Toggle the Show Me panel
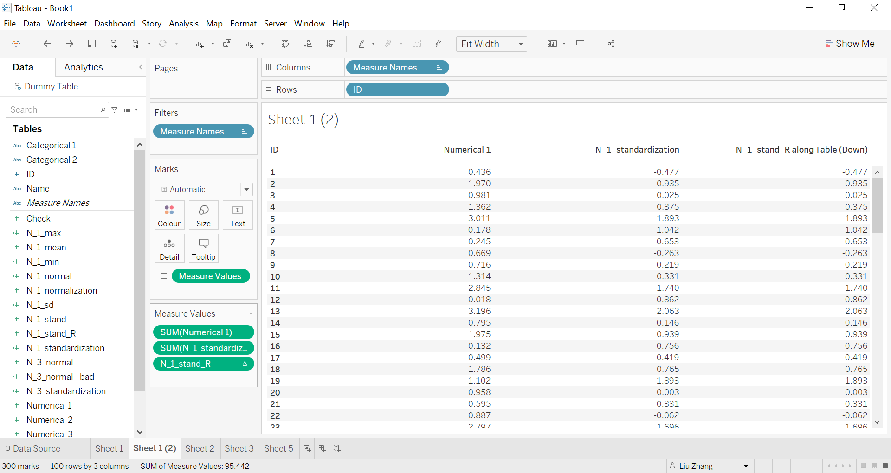Image resolution: width=891 pixels, height=473 pixels. (850, 44)
